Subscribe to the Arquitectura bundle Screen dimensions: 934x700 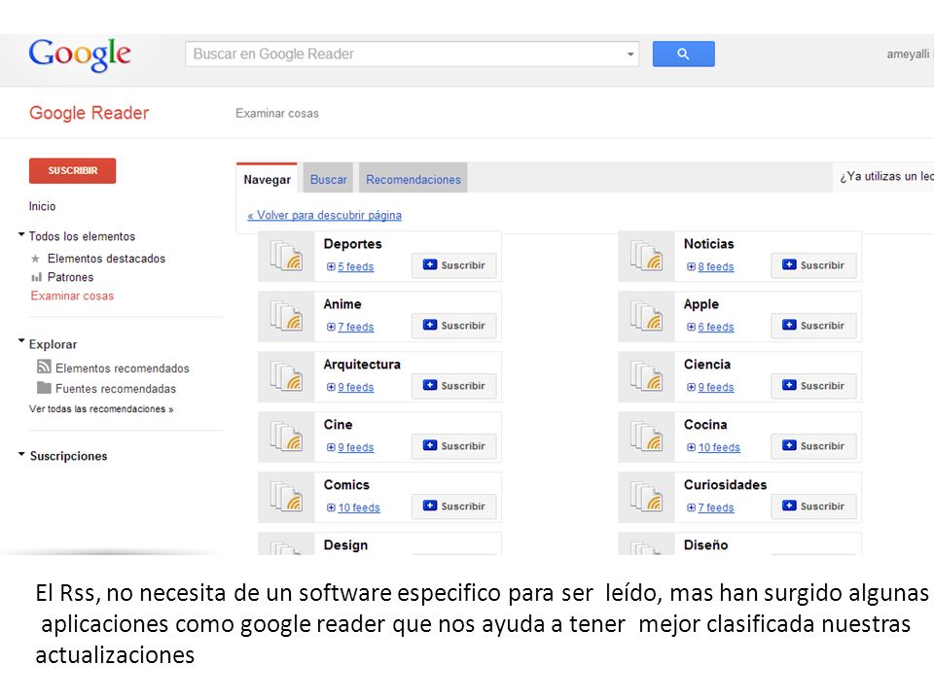pos(454,386)
